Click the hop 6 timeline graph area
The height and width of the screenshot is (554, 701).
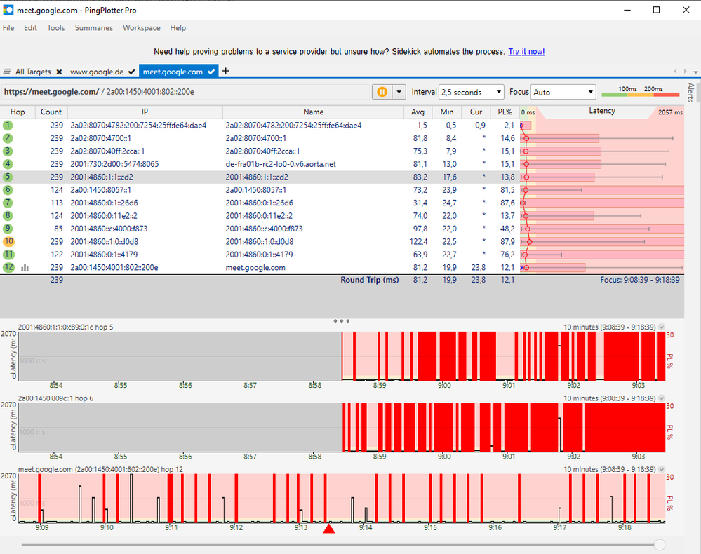(342, 427)
